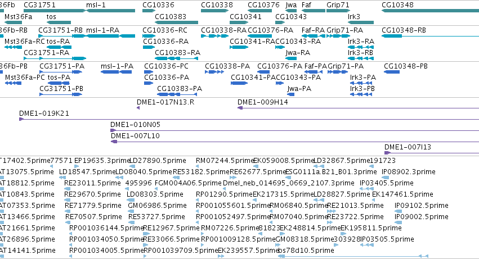Select protein CG31751-PA

pyautogui.click(x=62, y=66)
